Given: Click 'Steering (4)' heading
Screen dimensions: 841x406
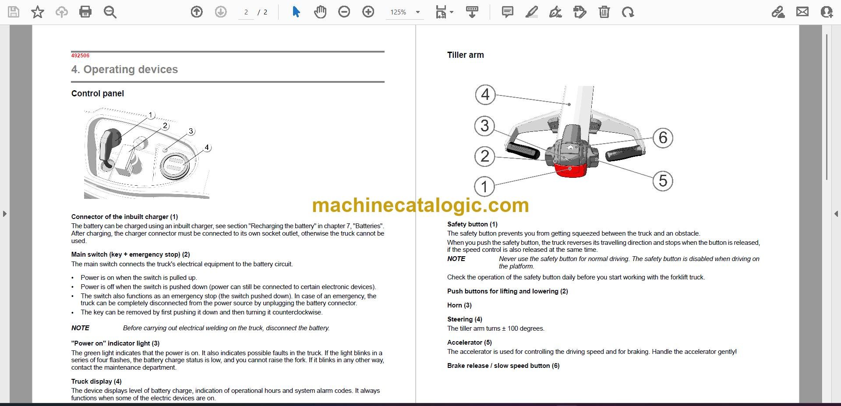Looking at the screenshot, I should (464, 319).
